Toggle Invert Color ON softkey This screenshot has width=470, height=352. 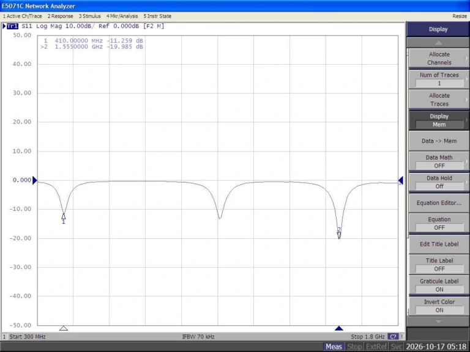(439, 306)
